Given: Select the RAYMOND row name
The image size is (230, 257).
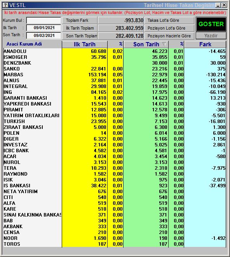Looking at the screenshot, I should pyautogui.click(x=16, y=174).
